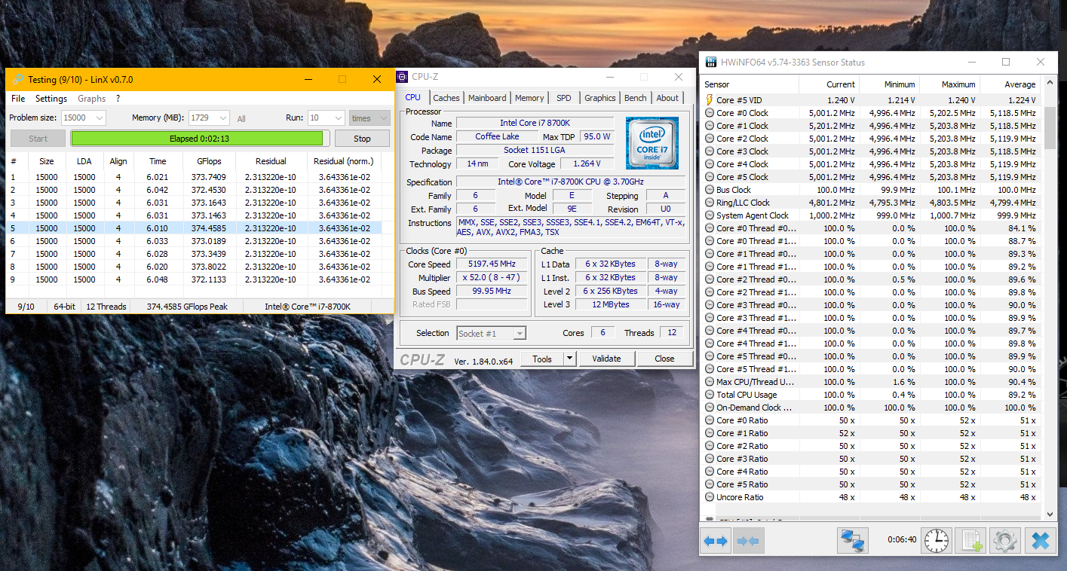
Task: Click the '374.4585 GFlops Peak' status bar entry
Action: (187, 307)
